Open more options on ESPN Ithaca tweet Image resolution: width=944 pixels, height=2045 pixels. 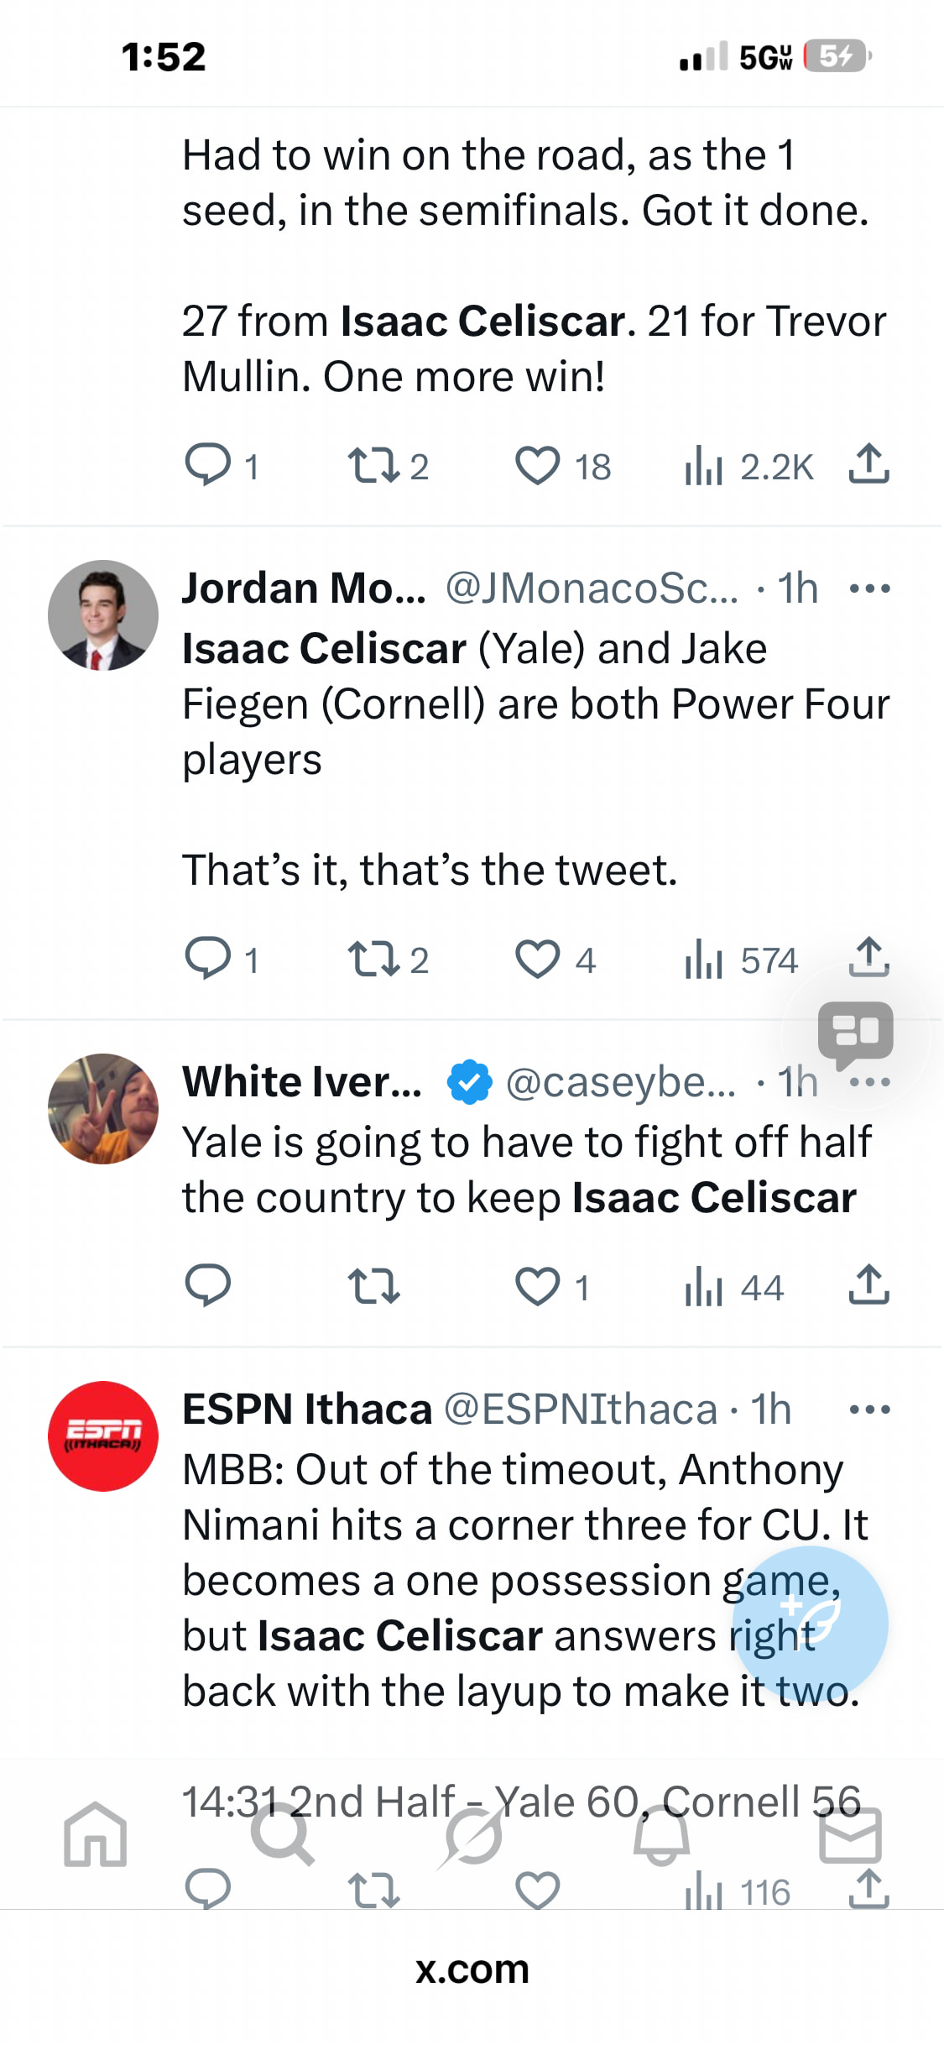click(869, 1410)
